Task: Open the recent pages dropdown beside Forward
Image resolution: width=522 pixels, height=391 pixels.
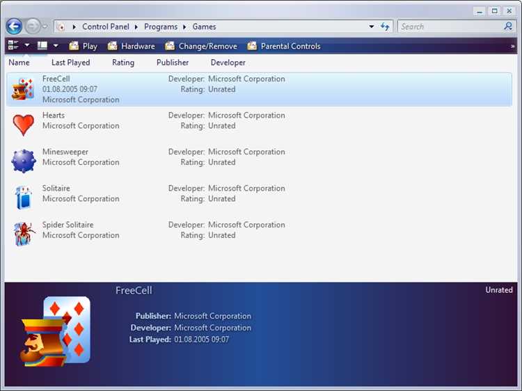Action: [45, 26]
